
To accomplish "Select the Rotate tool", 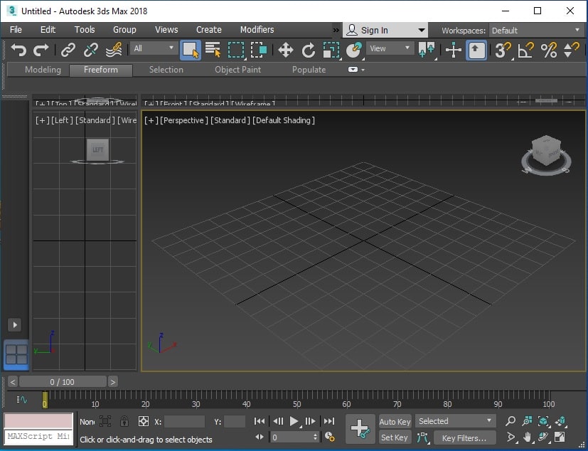I will (309, 50).
